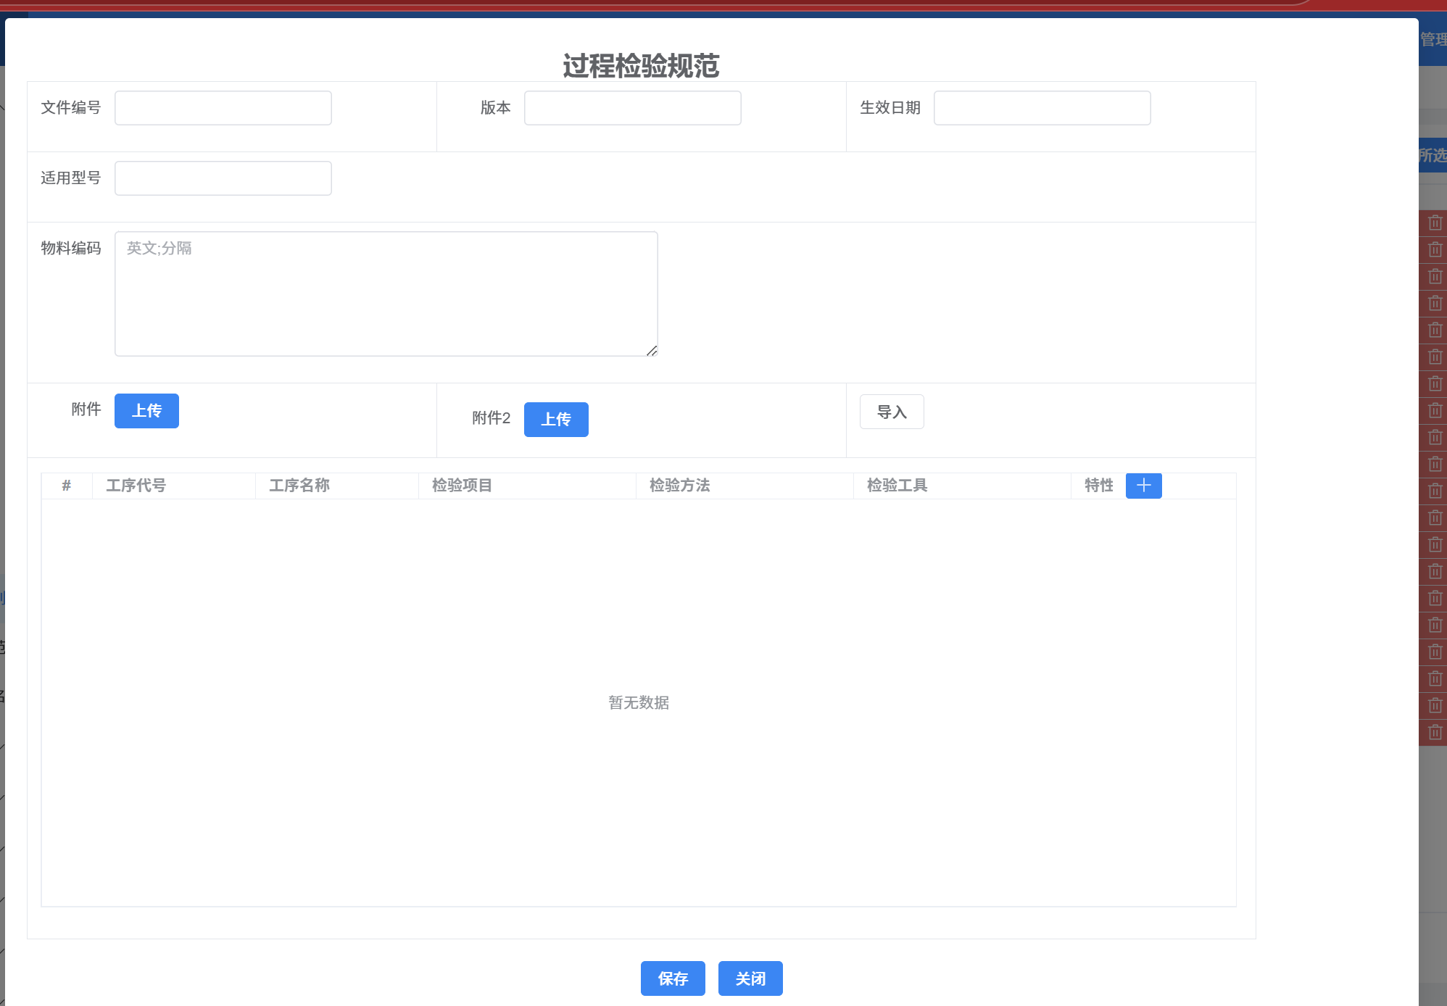Click the plus icon to add row
The image size is (1447, 1006).
click(1143, 486)
